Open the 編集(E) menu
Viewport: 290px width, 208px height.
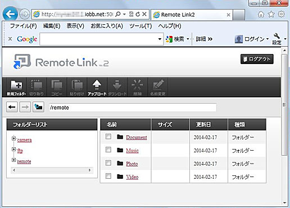52,26
